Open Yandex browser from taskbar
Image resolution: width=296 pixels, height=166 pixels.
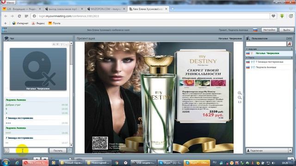tap(125, 163)
